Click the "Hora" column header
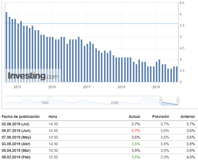This screenshot has height=162, width=198. pyautogui.click(x=53, y=117)
